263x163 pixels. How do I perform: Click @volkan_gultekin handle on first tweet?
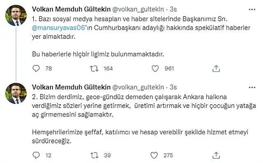point(138,9)
